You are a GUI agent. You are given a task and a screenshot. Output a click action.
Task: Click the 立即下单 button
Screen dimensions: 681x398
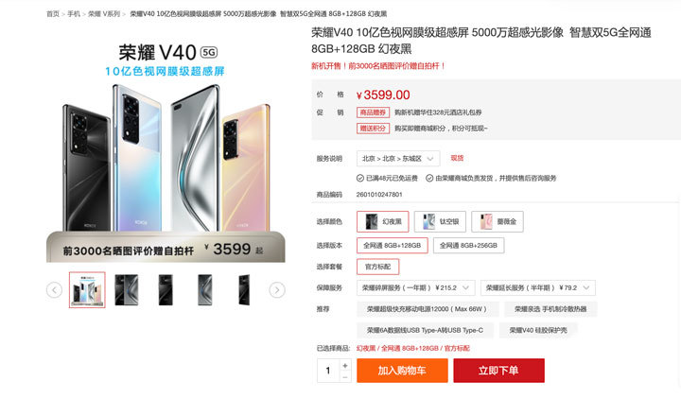(x=499, y=371)
